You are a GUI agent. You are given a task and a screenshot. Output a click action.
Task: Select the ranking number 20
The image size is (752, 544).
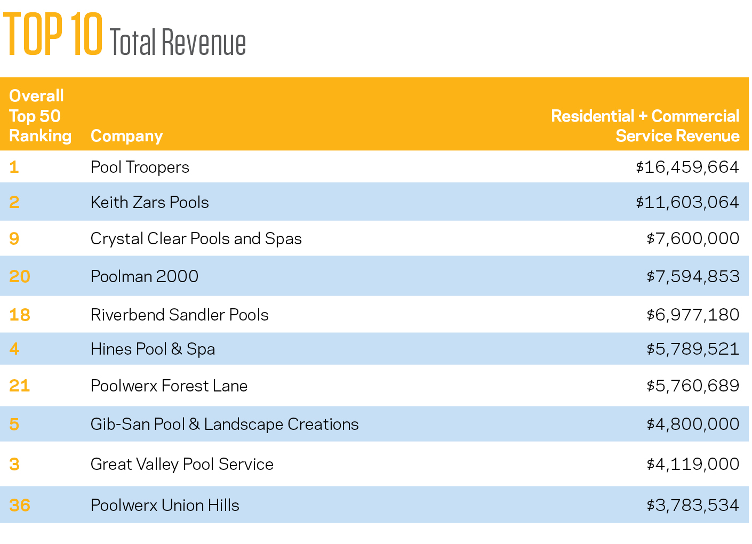pos(20,276)
